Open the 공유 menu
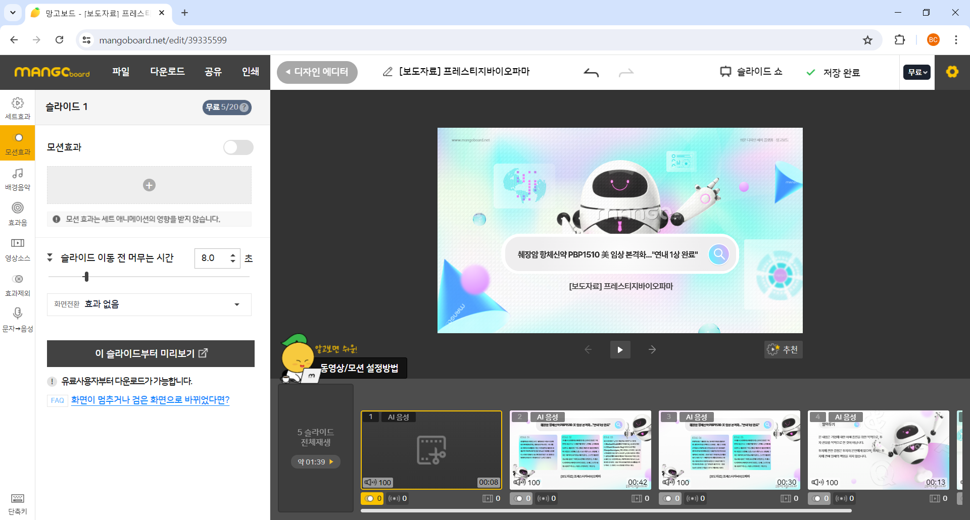This screenshot has width=970, height=520. (x=213, y=72)
